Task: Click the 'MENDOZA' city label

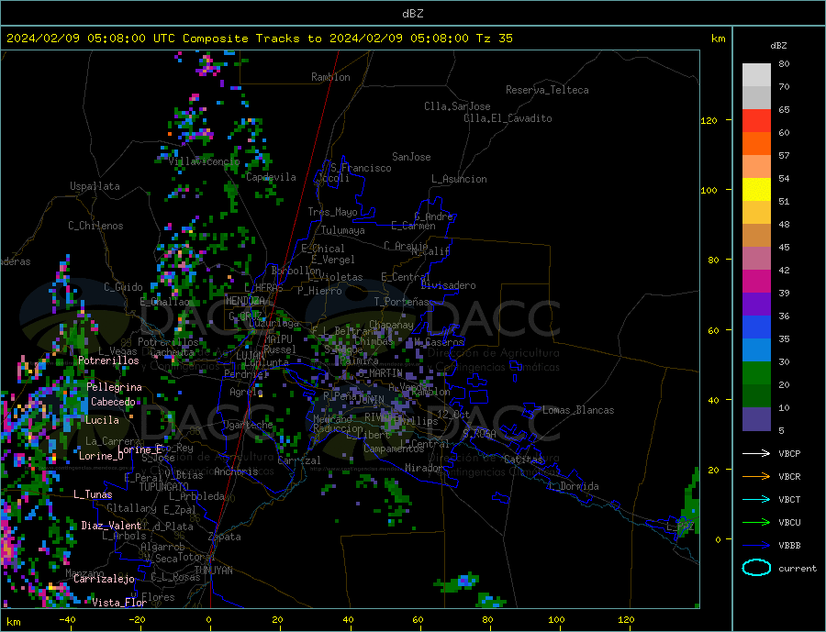Action: click(x=245, y=301)
